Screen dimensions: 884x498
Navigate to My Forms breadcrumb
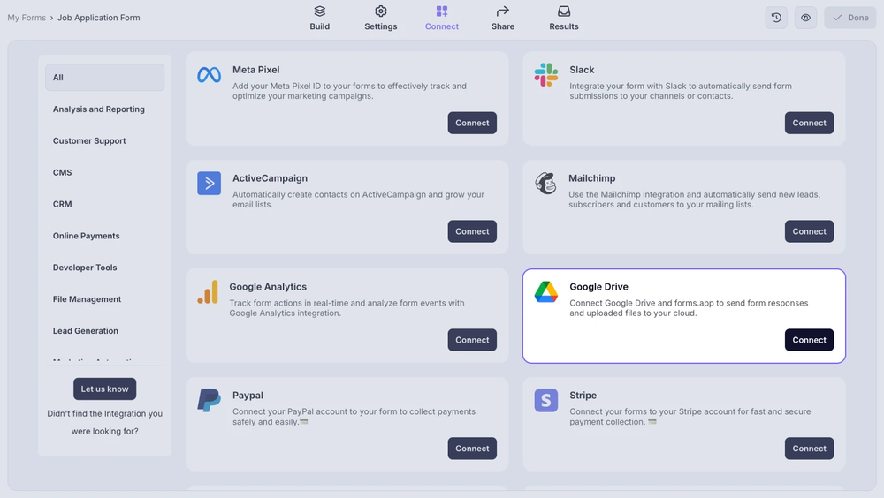(x=27, y=18)
